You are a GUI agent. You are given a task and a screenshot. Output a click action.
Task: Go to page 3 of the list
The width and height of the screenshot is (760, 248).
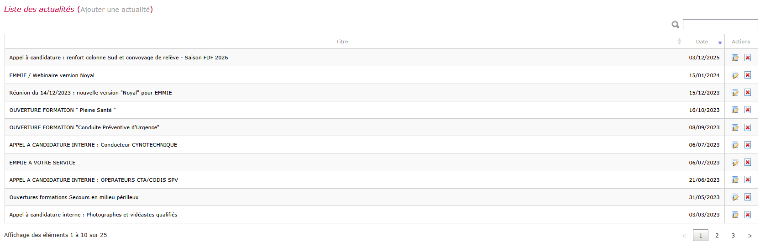(x=734, y=236)
